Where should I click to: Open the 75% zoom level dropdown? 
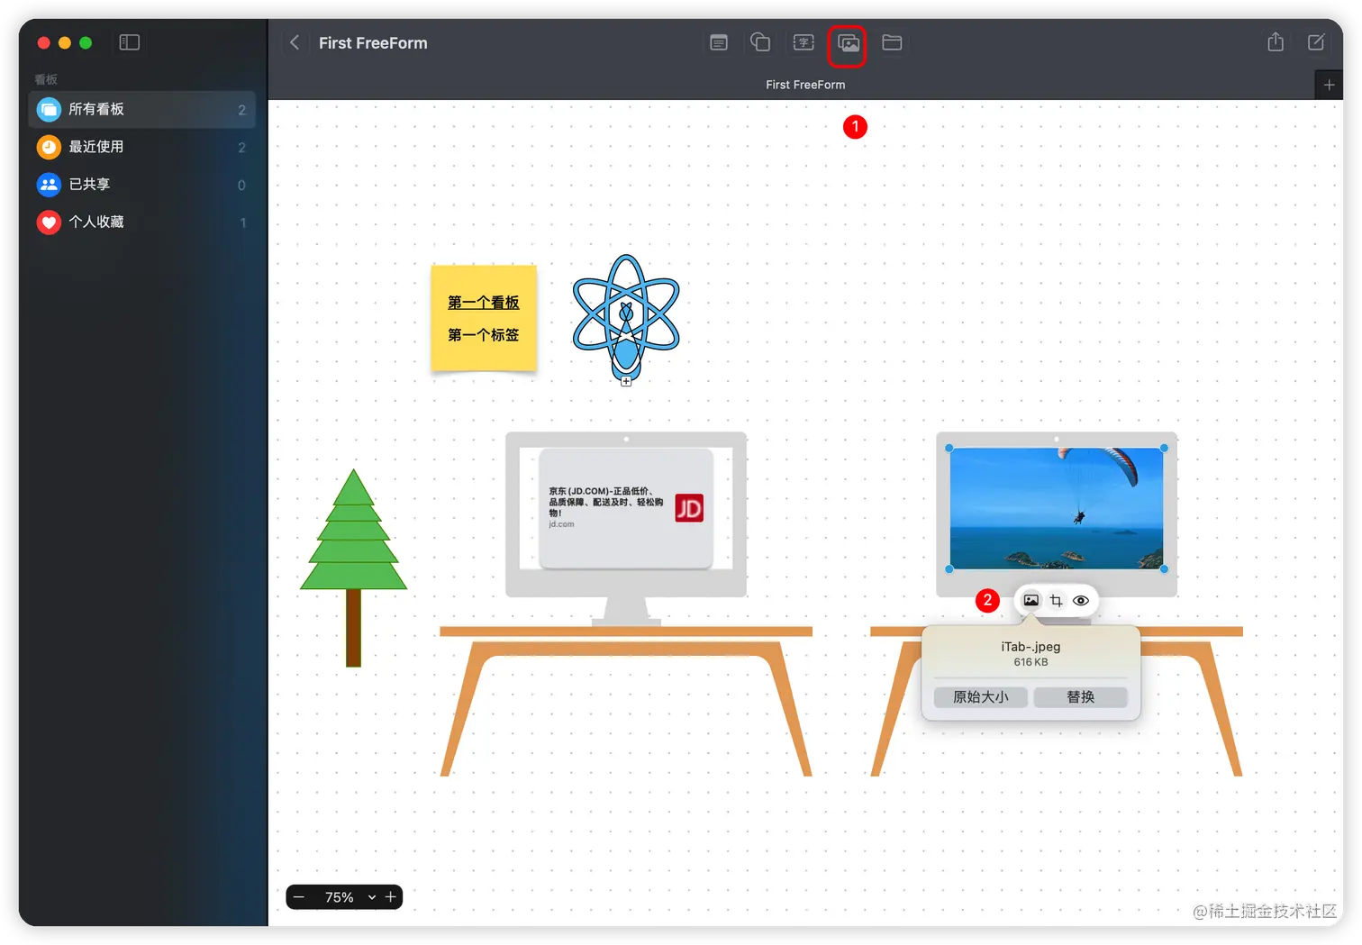[350, 897]
